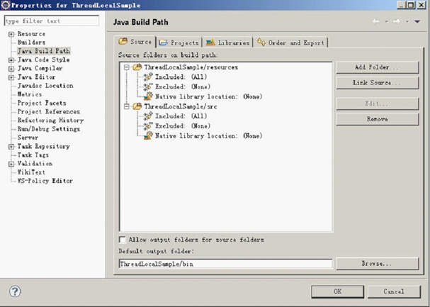Switch to the Source tab
Screen dimensions: 430x307
pos(135,42)
